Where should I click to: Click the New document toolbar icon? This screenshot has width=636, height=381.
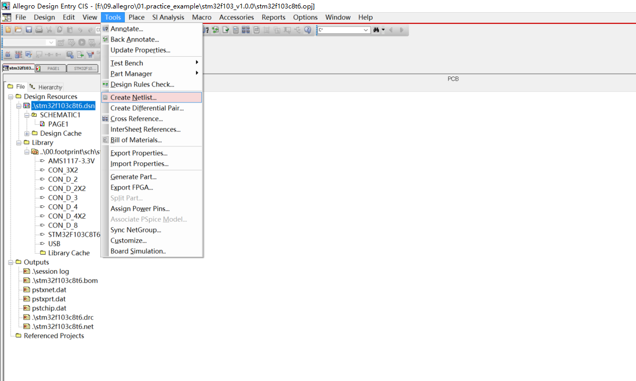(x=8, y=30)
